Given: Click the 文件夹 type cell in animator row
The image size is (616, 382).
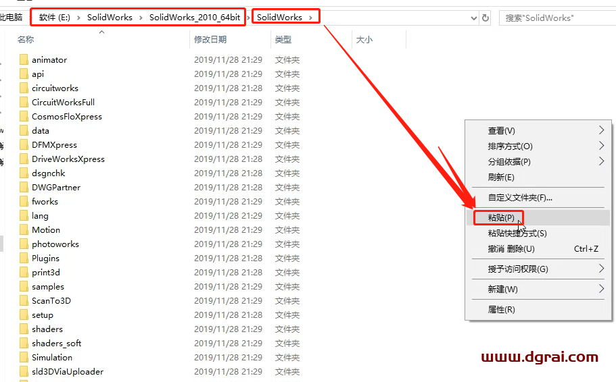Looking at the screenshot, I should point(287,59).
